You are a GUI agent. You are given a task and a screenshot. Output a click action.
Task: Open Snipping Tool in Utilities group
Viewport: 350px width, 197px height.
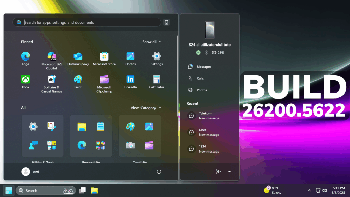tap(52, 127)
